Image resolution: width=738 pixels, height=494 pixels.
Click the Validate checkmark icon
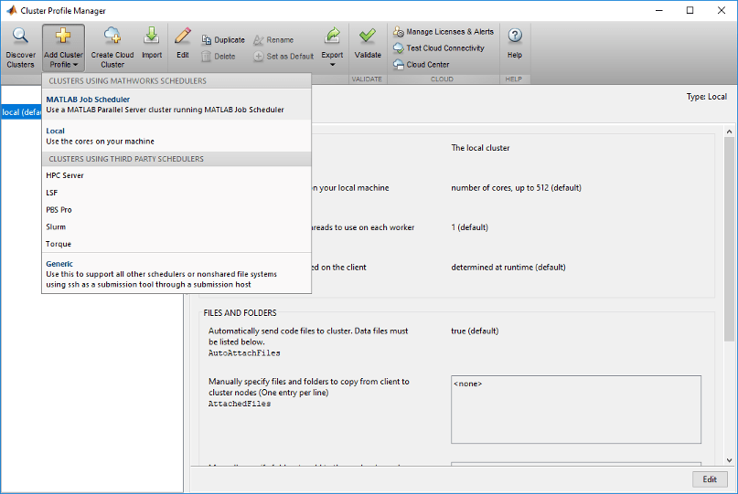point(368,36)
